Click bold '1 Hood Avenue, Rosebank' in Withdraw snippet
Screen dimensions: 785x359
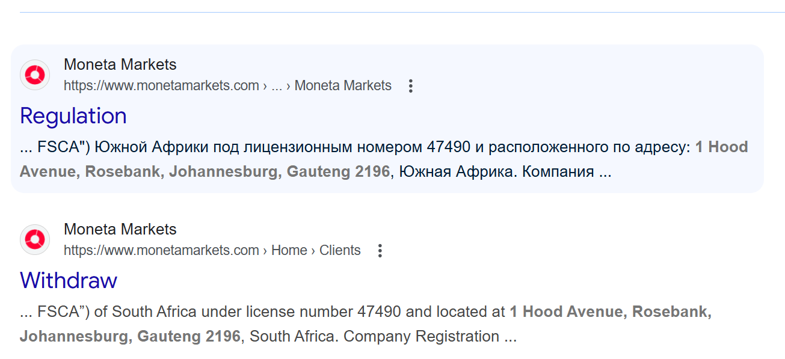(x=611, y=312)
